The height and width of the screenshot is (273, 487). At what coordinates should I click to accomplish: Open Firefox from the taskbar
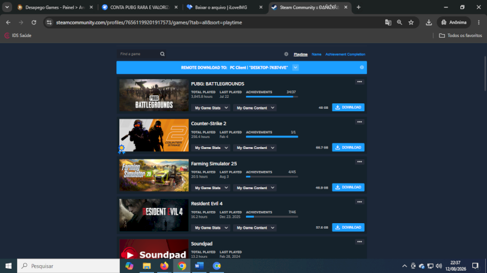[x=164, y=266]
